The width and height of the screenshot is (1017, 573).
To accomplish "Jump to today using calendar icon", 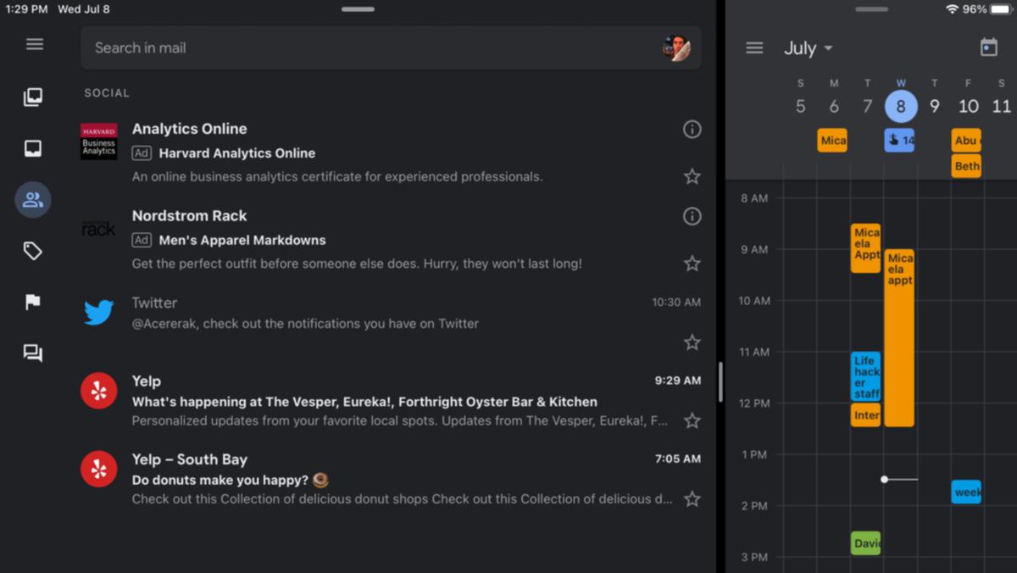I will pyautogui.click(x=988, y=47).
